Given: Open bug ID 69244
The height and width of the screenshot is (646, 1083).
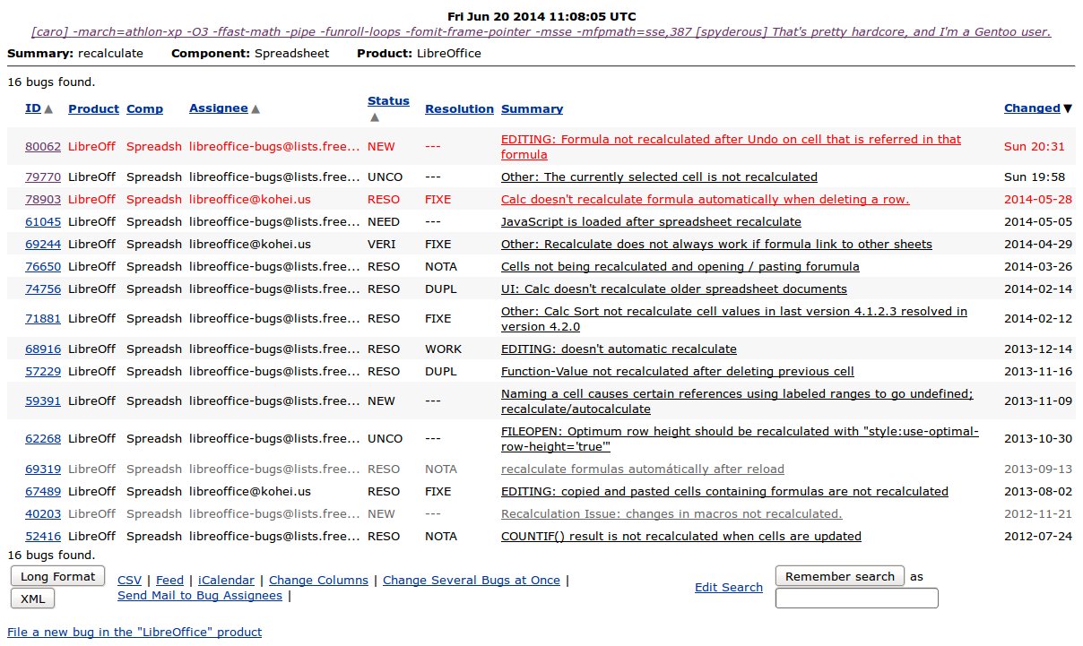Looking at the screenshot, I should tap(43, 244).
